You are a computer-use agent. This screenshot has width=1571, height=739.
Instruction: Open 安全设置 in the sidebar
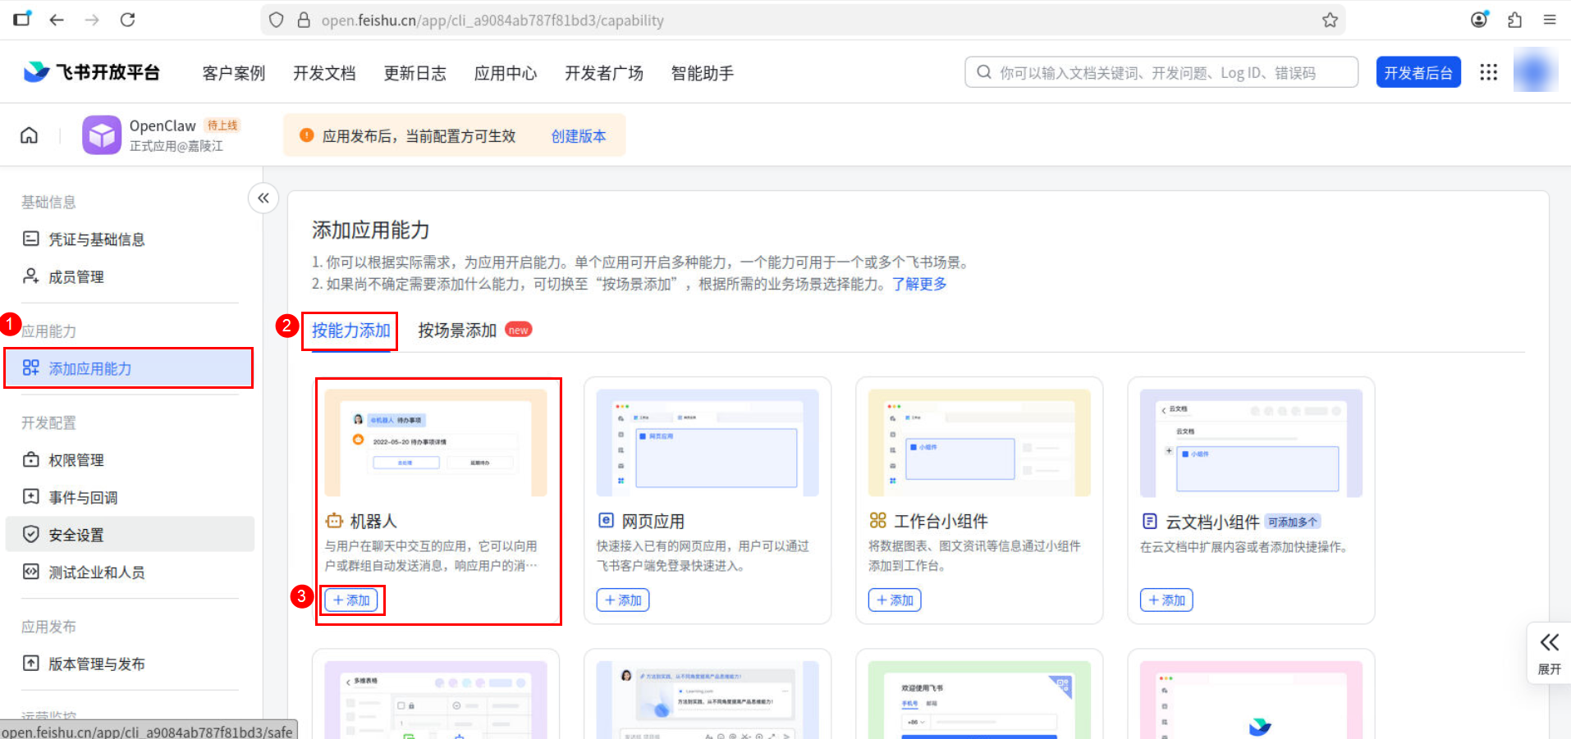click(130, 535)
